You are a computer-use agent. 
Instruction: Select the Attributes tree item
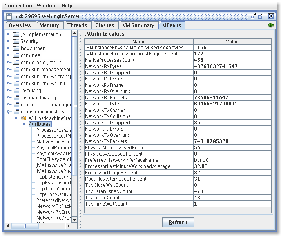40,124
